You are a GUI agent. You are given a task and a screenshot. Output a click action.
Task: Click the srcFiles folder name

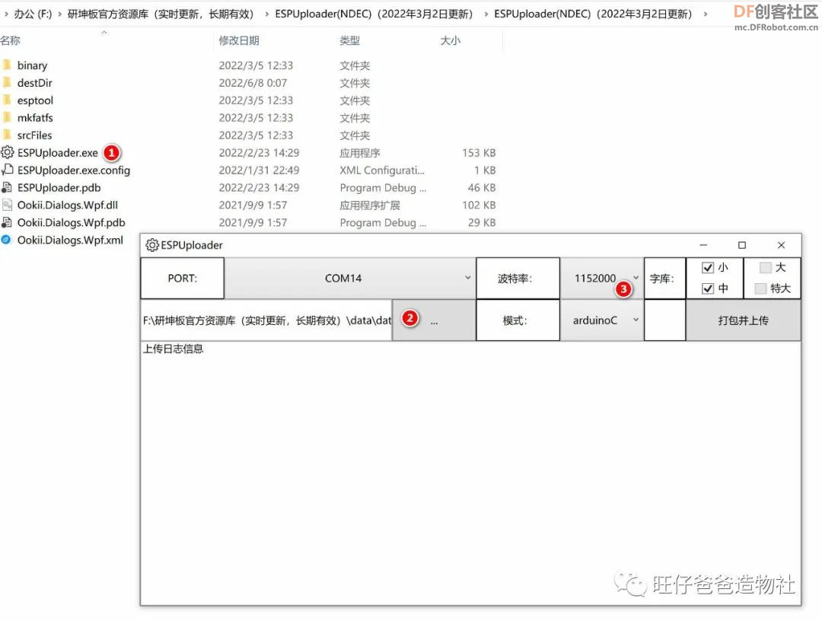[x=34, y=135]
